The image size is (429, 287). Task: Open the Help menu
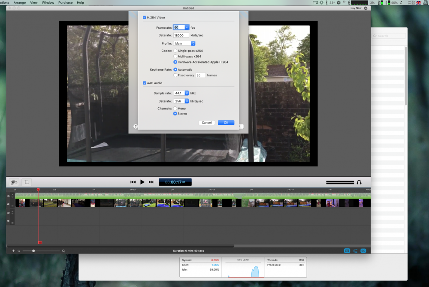(x=81, y=3)
